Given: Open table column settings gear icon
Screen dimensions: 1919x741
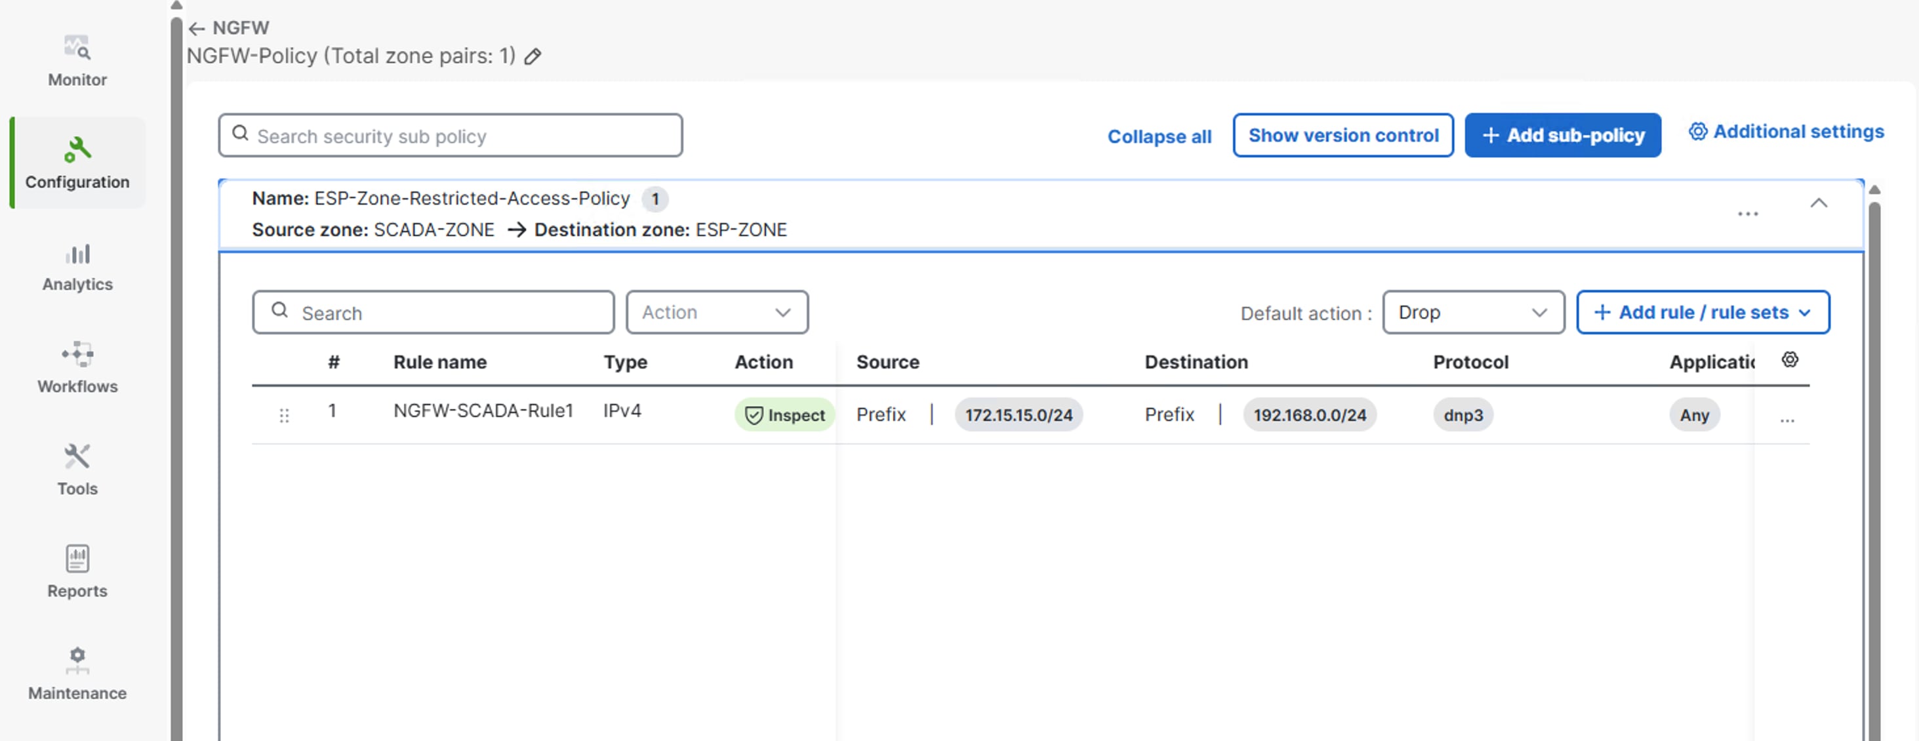Looking at the screenshot, I should (1789, 361).
